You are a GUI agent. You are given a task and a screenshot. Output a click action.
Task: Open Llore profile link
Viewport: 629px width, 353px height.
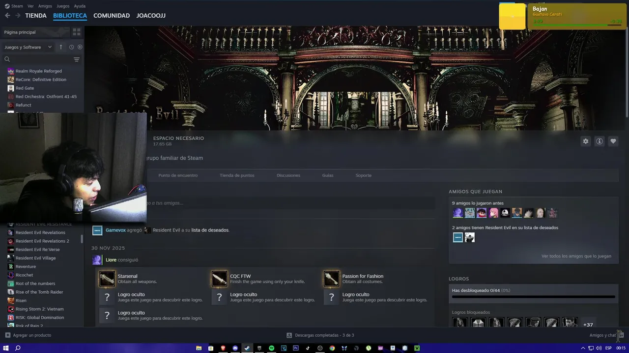(x=111, y=260)
